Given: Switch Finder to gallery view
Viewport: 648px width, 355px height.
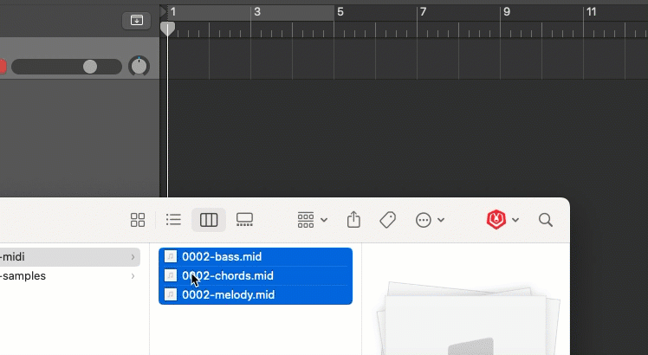Looking at the screenshot, I should [244, 220].
